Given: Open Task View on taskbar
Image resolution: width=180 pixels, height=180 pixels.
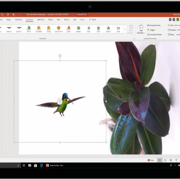Looking at the screenshot, I should tap(24, 165).
